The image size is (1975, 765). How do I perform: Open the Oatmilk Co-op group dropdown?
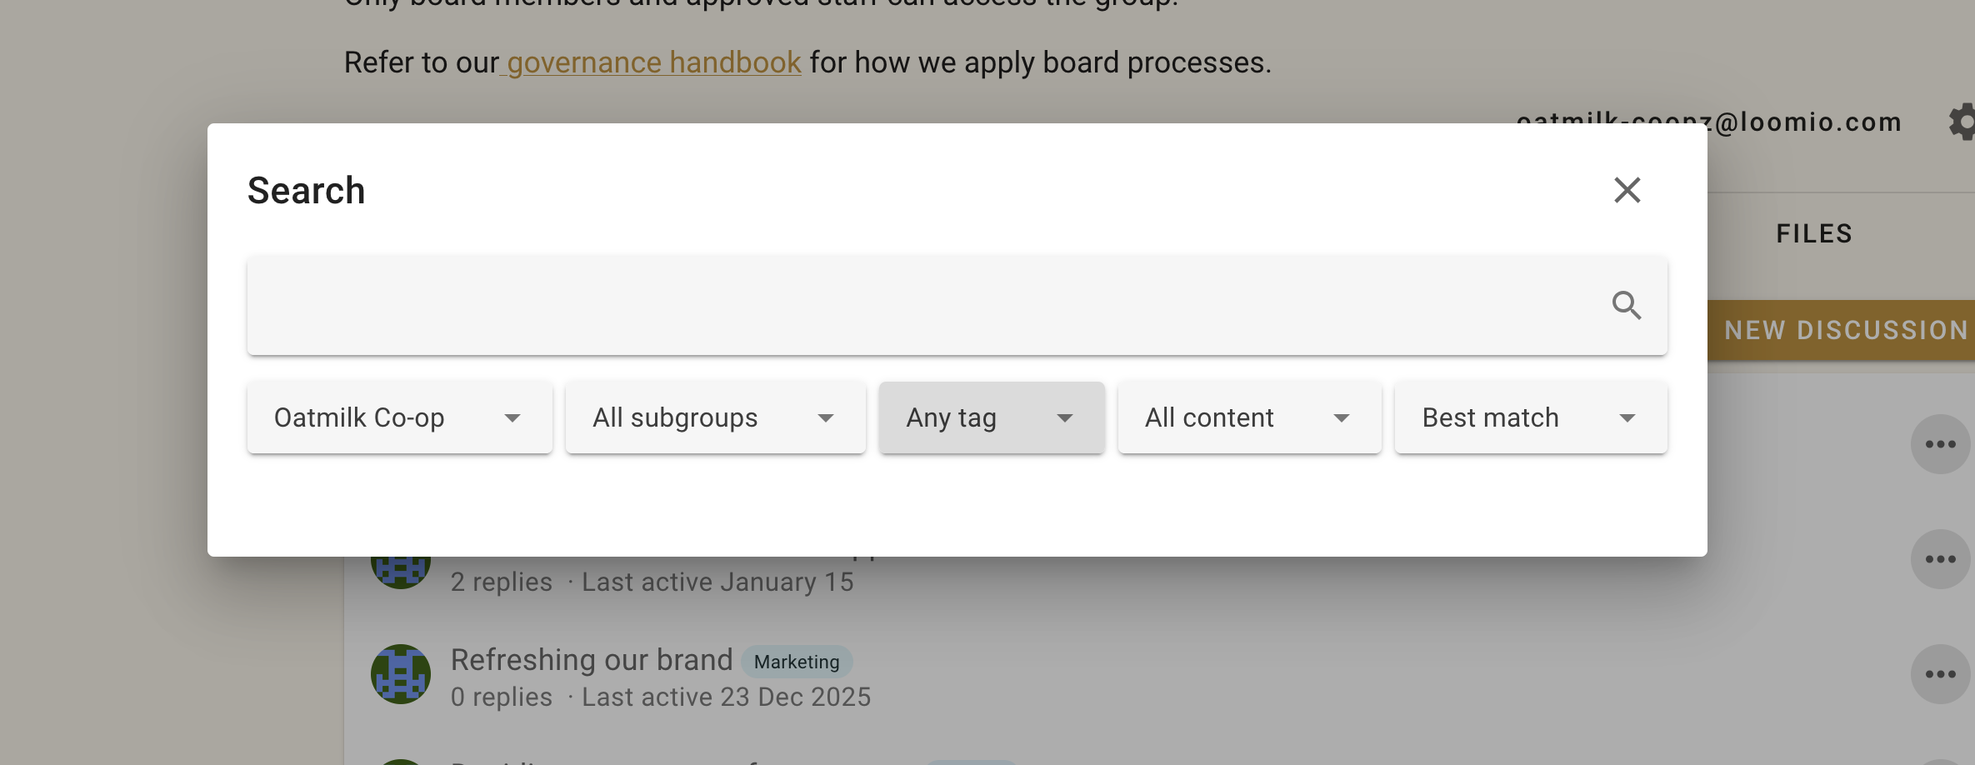(x=399, y=417)
